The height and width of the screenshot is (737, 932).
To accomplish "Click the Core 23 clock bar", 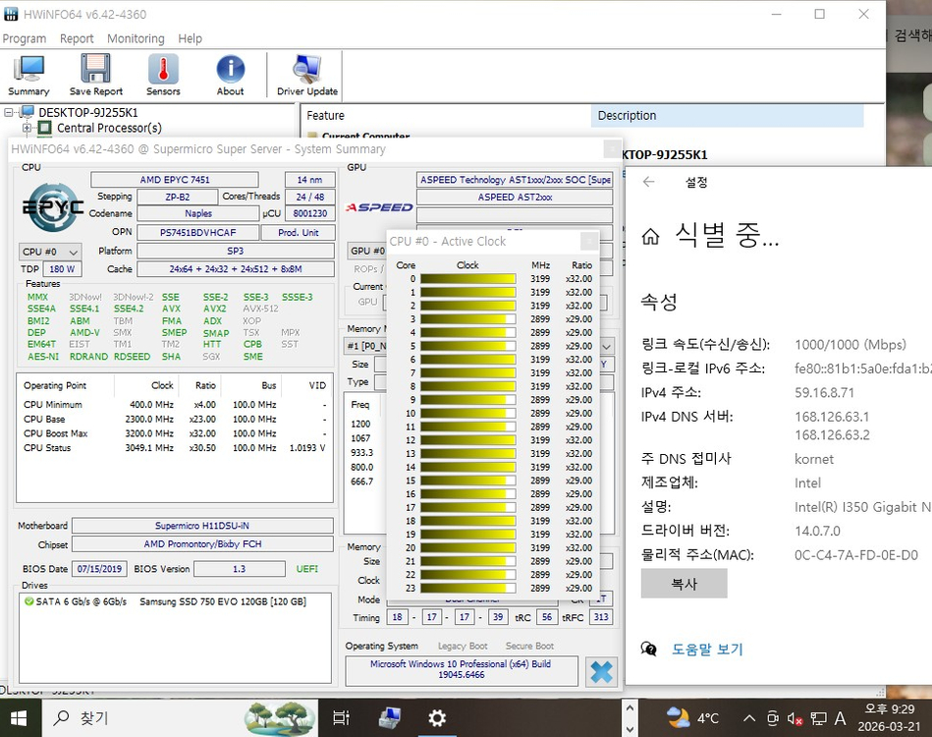I will point(467,589).
